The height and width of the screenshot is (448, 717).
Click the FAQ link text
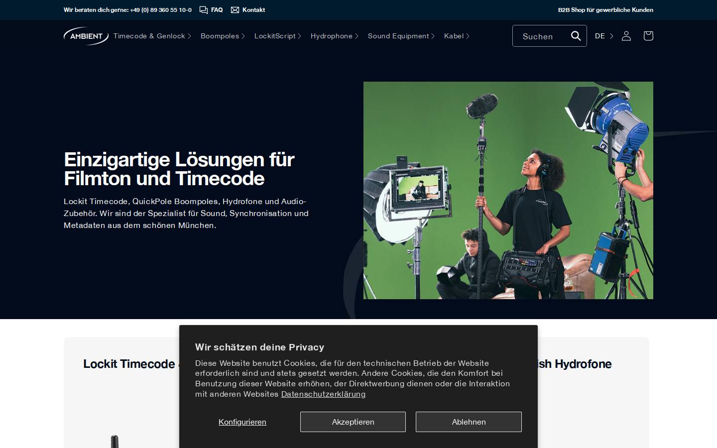(217, 10)
